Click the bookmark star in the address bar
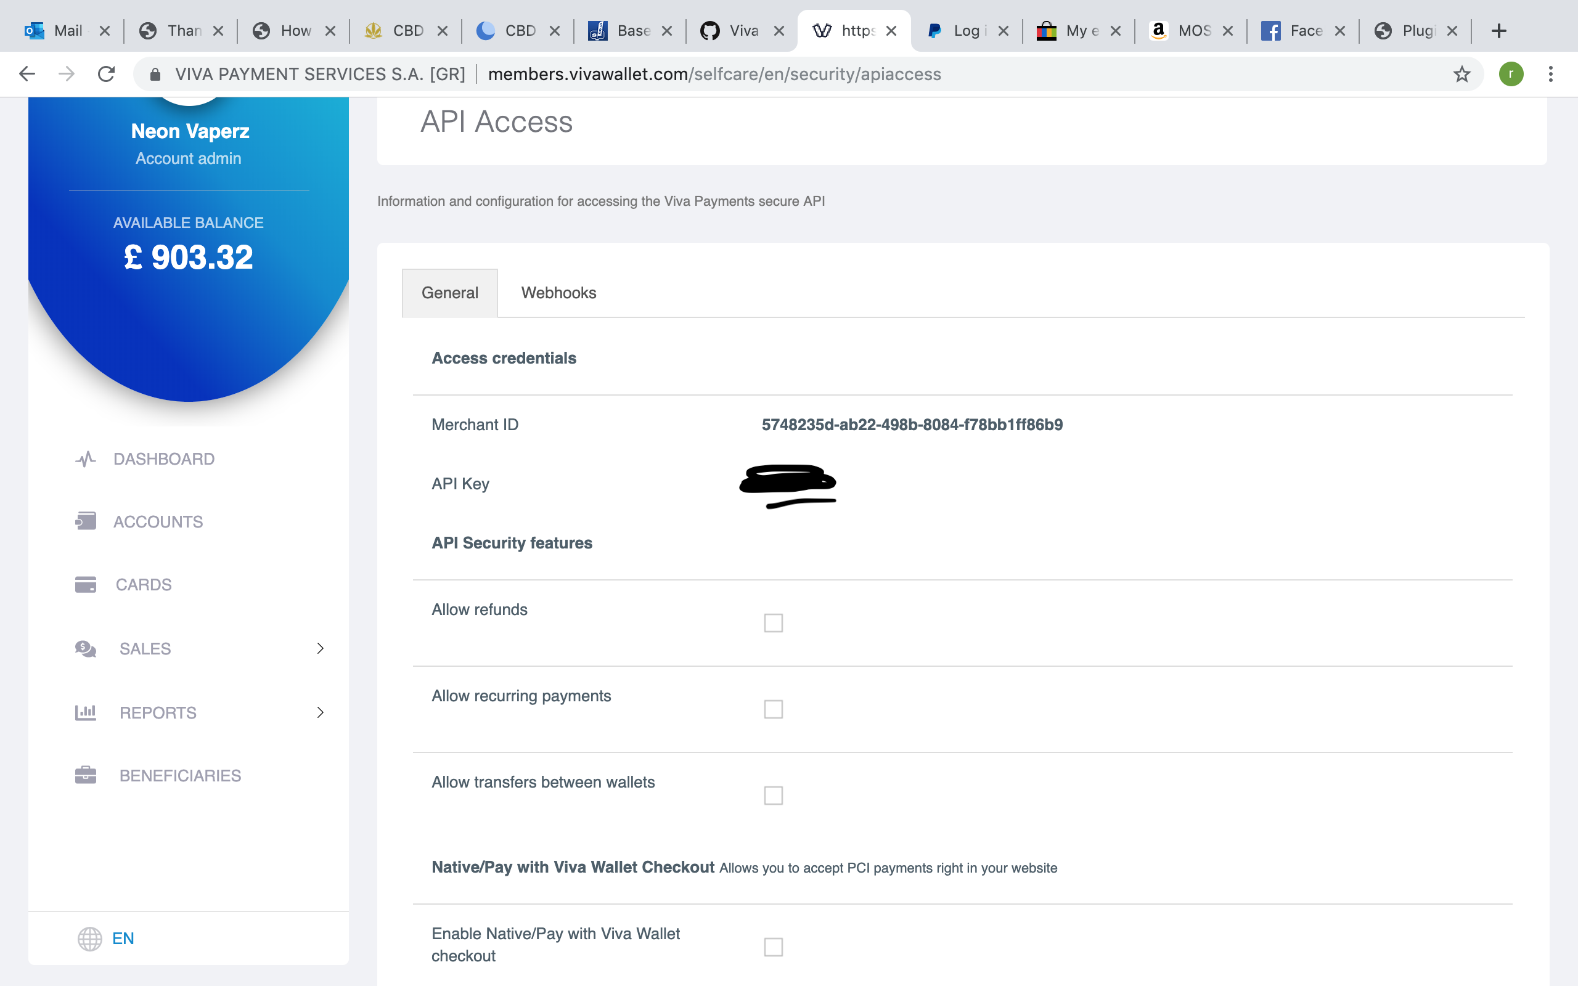 1463,74
